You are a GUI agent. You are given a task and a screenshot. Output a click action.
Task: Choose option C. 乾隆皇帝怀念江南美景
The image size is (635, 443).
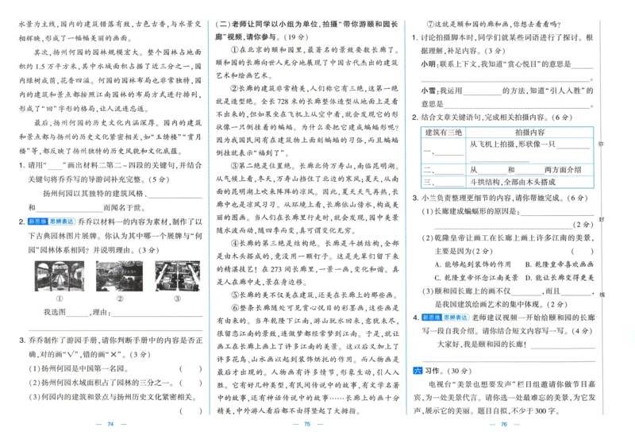click(x=476, y=278)
